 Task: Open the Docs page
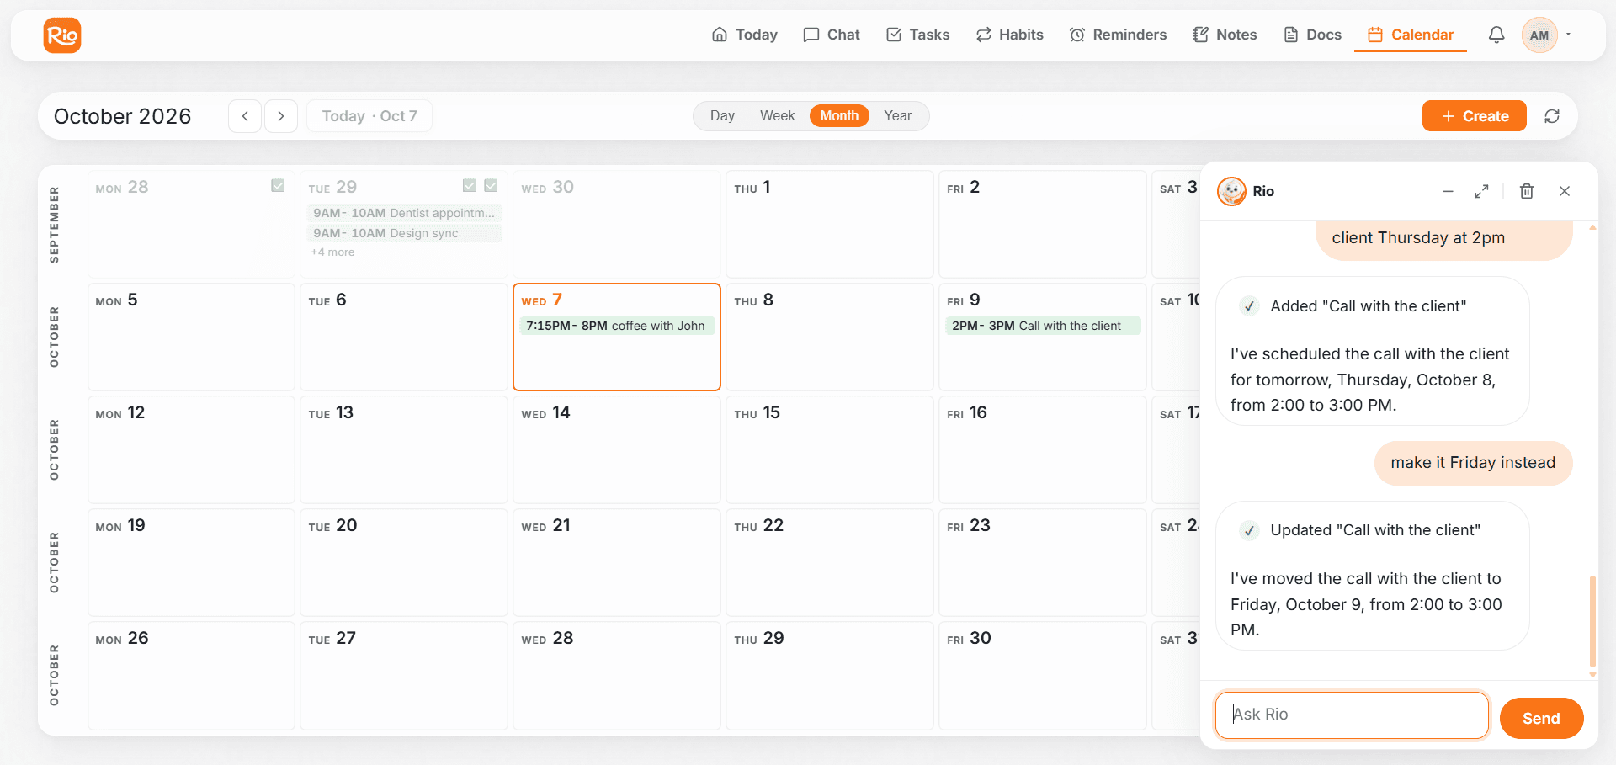pos(1312,35)
